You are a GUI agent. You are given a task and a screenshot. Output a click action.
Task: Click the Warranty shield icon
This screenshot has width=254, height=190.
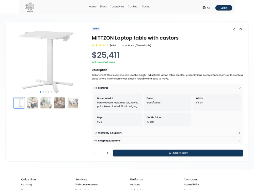96,133
